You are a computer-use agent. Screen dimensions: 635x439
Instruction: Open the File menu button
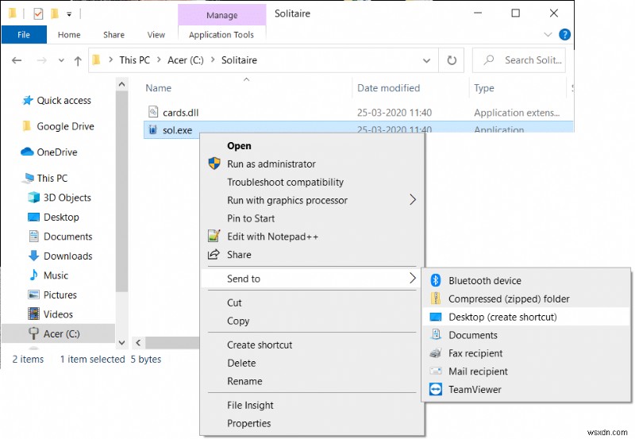pos(24,35)
